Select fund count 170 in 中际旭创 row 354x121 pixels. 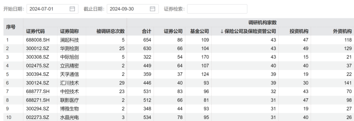(205, 57)
